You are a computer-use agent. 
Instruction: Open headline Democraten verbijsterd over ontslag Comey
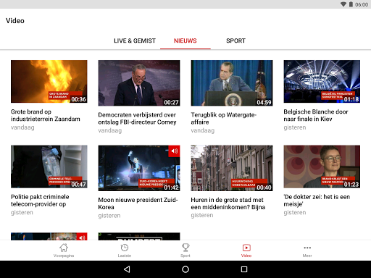(x=137, y=119)
